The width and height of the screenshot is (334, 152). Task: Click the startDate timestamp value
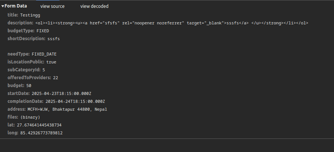coord(61,93)
